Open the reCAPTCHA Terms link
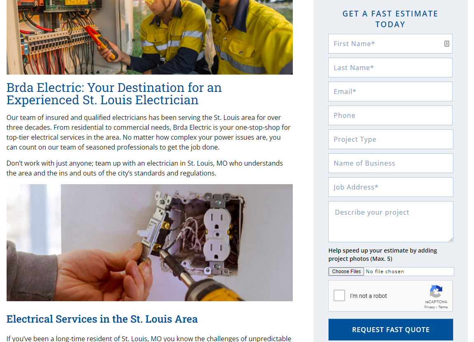Screen dimensions: 474x342 click(443, 307)
